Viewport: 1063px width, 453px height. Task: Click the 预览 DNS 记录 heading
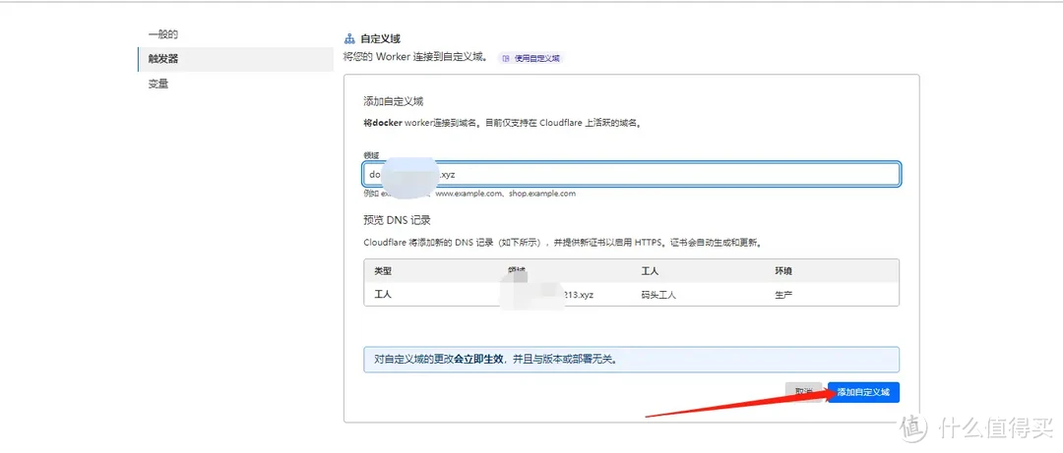tap(398, 221)
